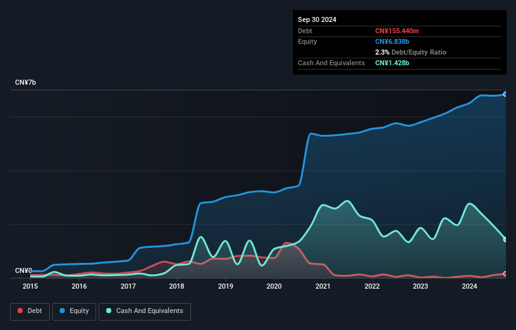This screenshot has height=330, width=516.
Task: Select the 2024 x-axis label
Action: pyautogui.click(x=469, y=286)
